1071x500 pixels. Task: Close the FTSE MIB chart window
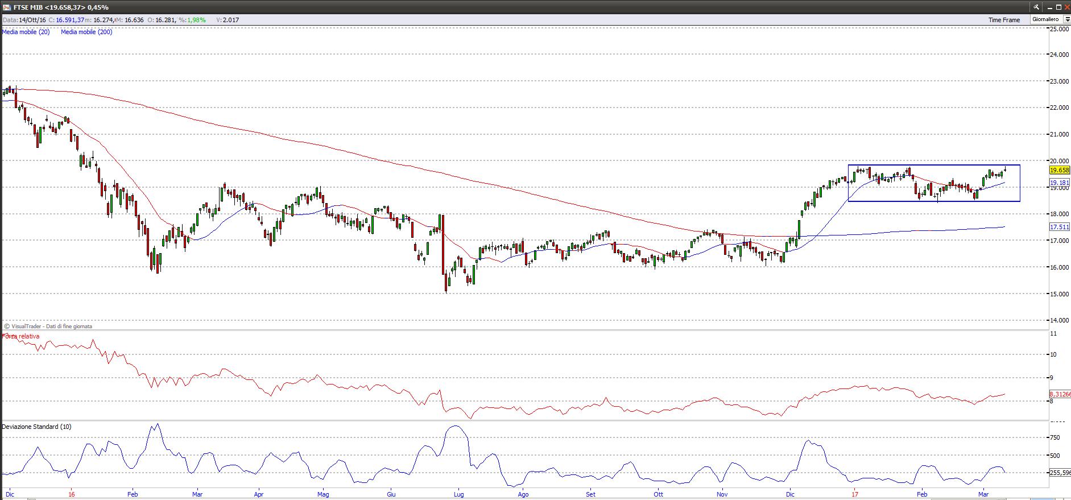[1067, 7]
